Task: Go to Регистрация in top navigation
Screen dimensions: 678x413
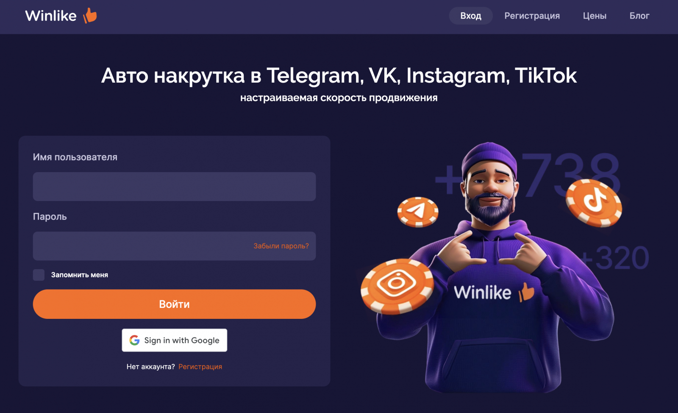Action: click(532, 16)
